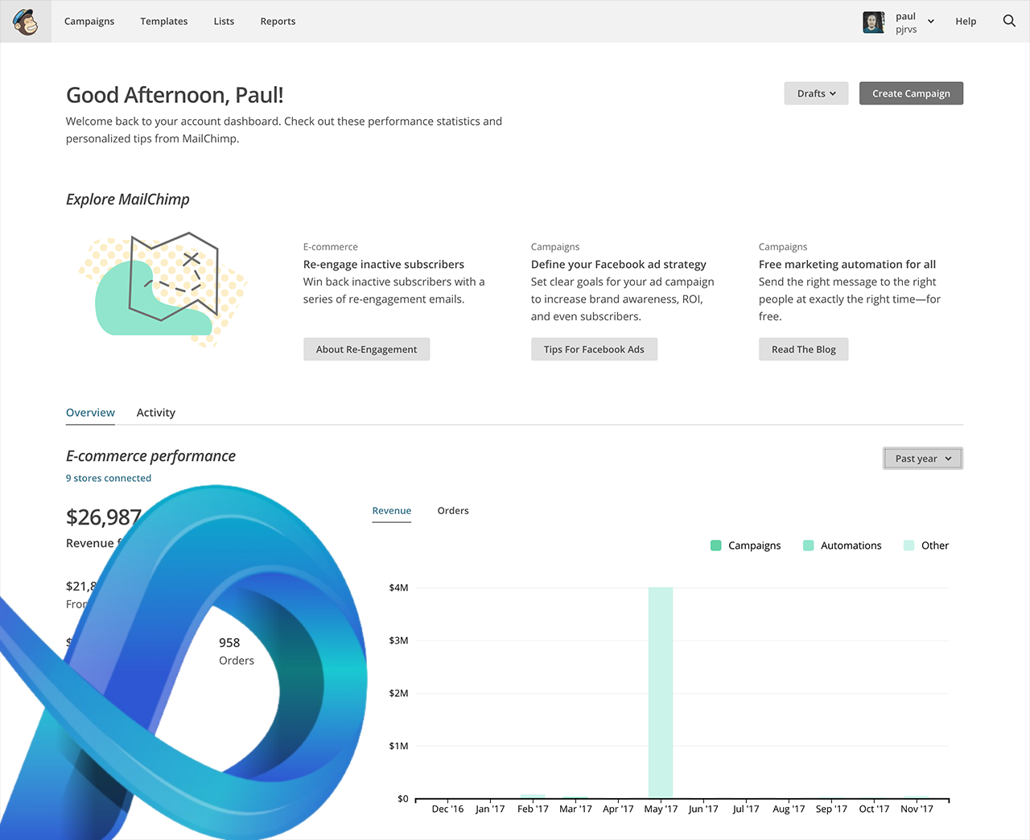Click the Explore MailChimp heading
Screen dimensions: 1030x840
pyautogui.click(x=128, y=200)
